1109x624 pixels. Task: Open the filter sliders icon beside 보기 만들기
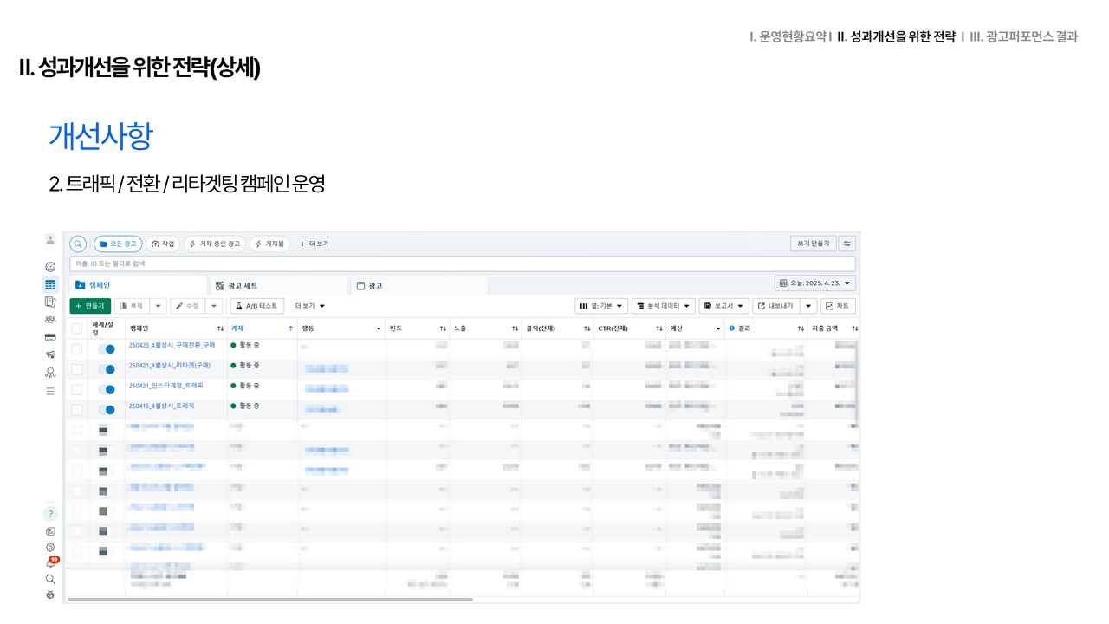(846, 244)
